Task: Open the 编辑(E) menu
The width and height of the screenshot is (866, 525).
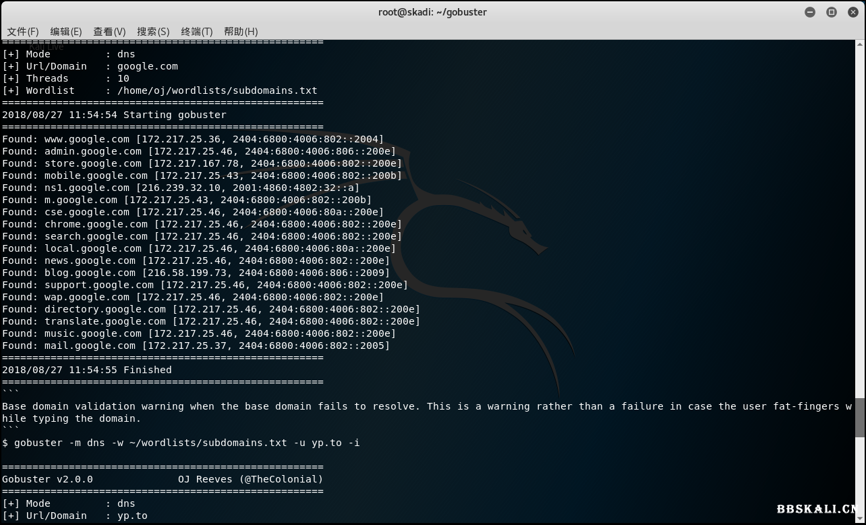Action: pos(66,32)
